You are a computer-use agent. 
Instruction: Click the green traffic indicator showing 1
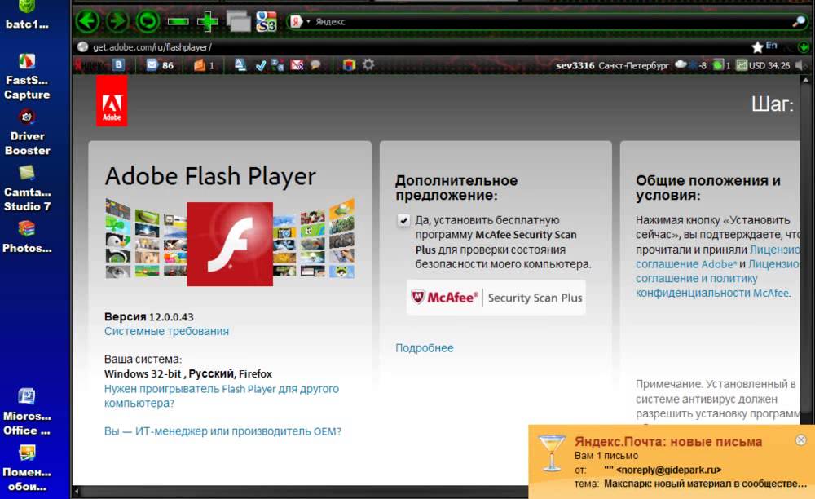coord(722,65)
